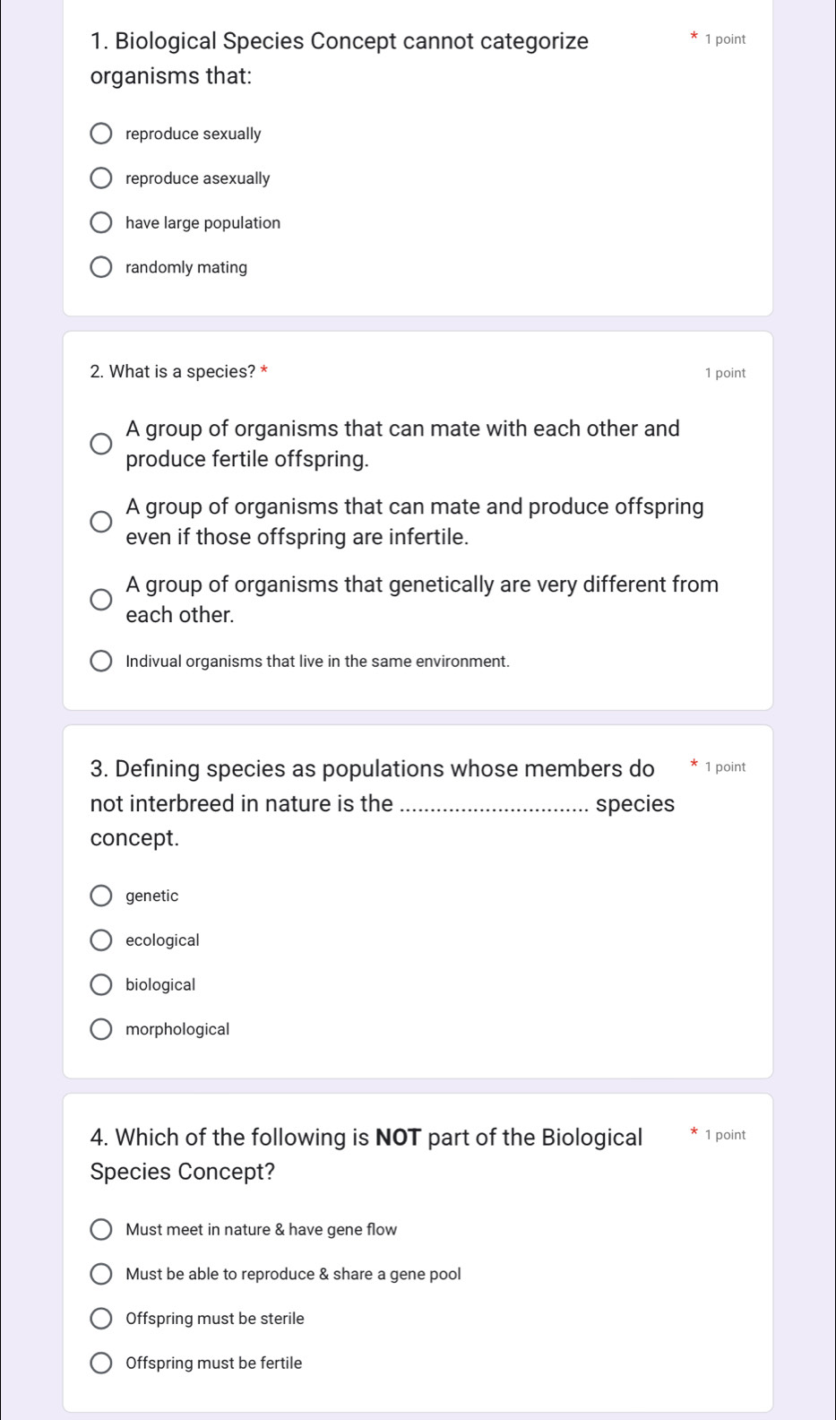Choose 'genetic' species concept option

[101, 896]
